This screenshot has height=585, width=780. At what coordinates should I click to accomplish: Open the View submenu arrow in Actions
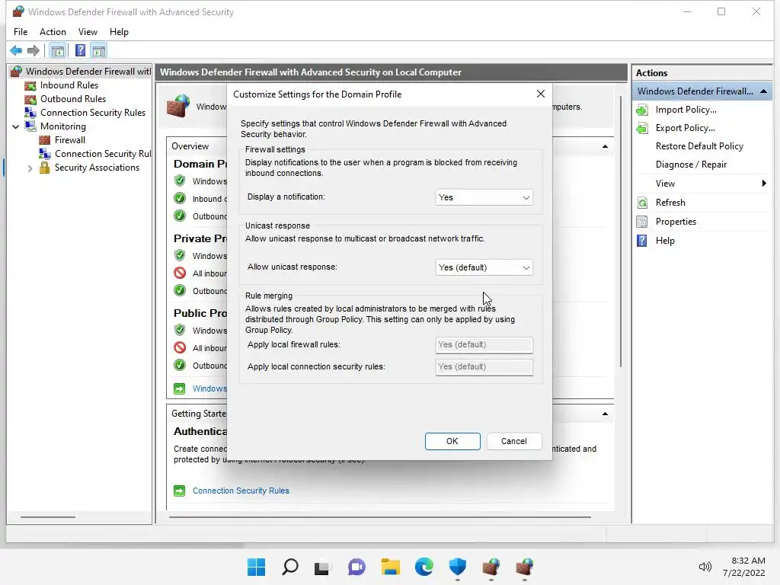point(764,184)
